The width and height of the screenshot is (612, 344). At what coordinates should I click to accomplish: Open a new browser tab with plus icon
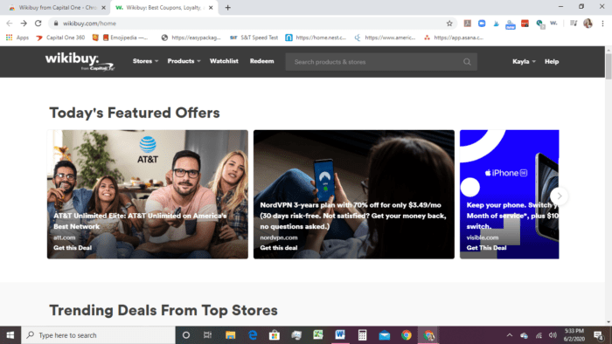point(227,7)
